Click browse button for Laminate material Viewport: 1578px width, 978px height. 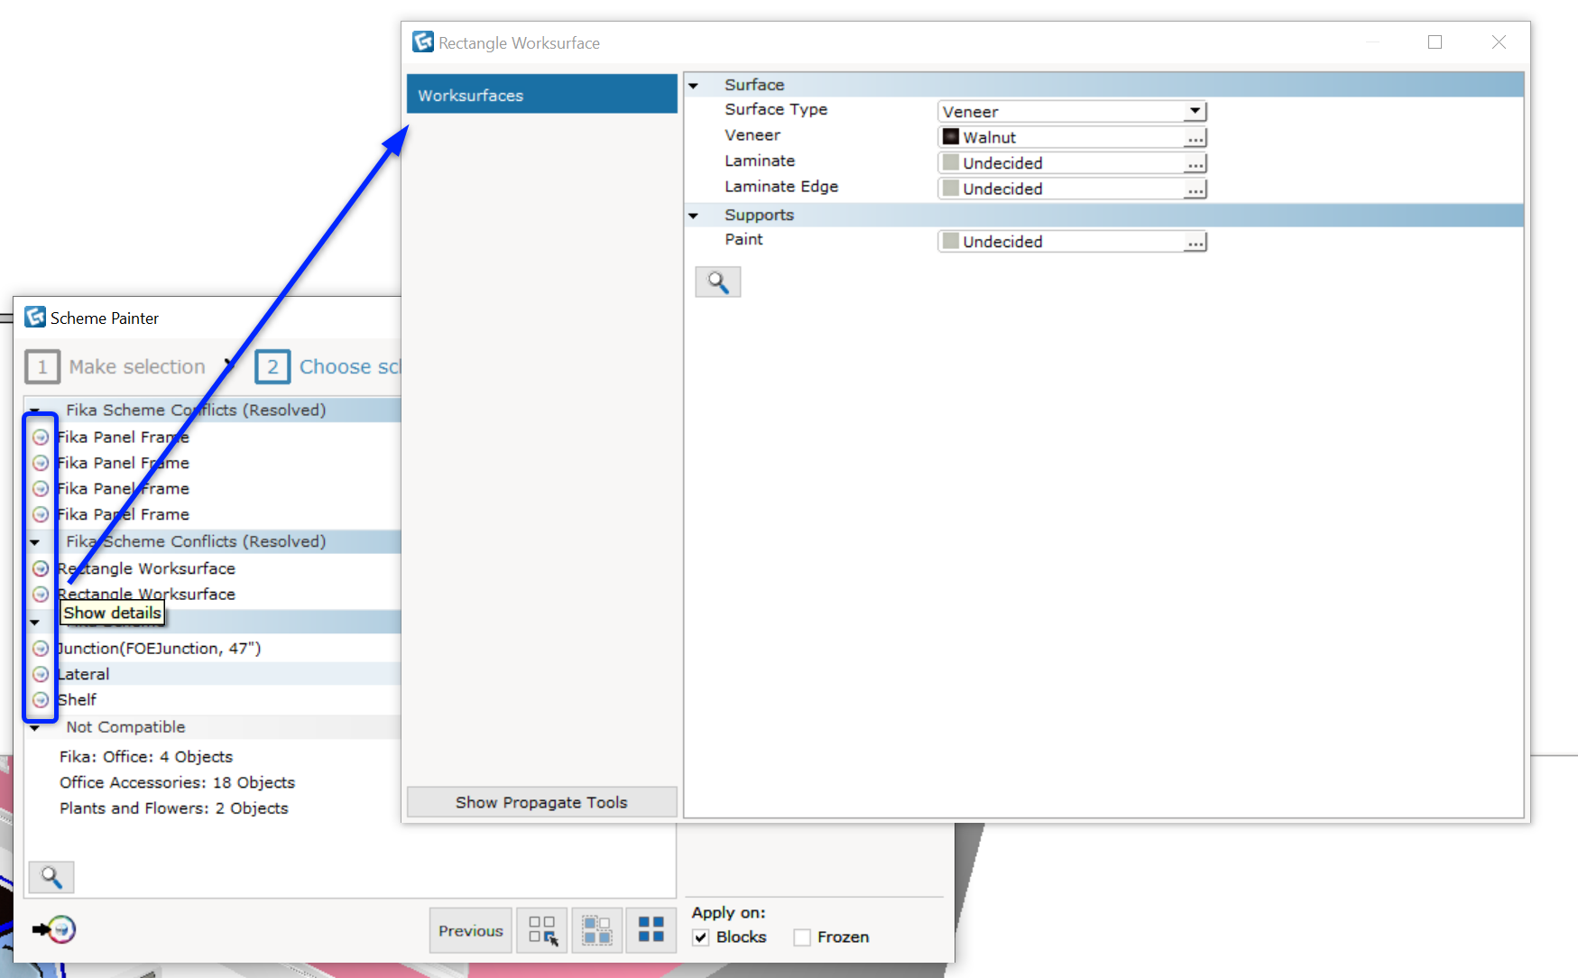click(x=1195, y=163)
